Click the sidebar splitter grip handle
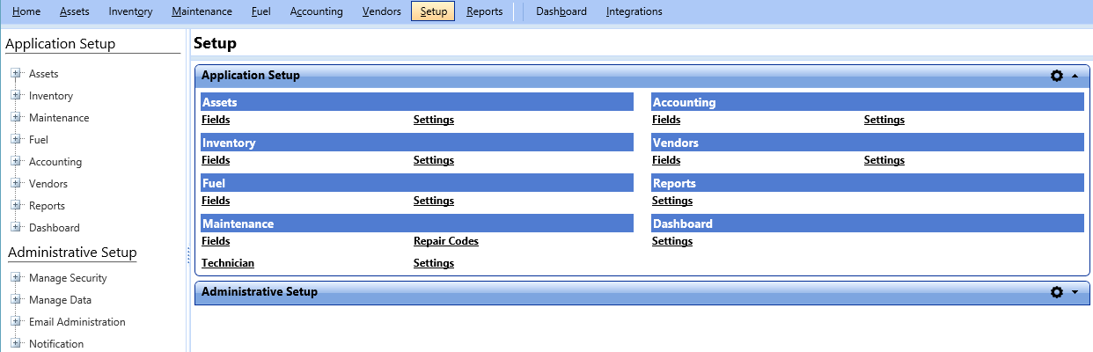Screen dimensions: 1093x352 point(188,255)
